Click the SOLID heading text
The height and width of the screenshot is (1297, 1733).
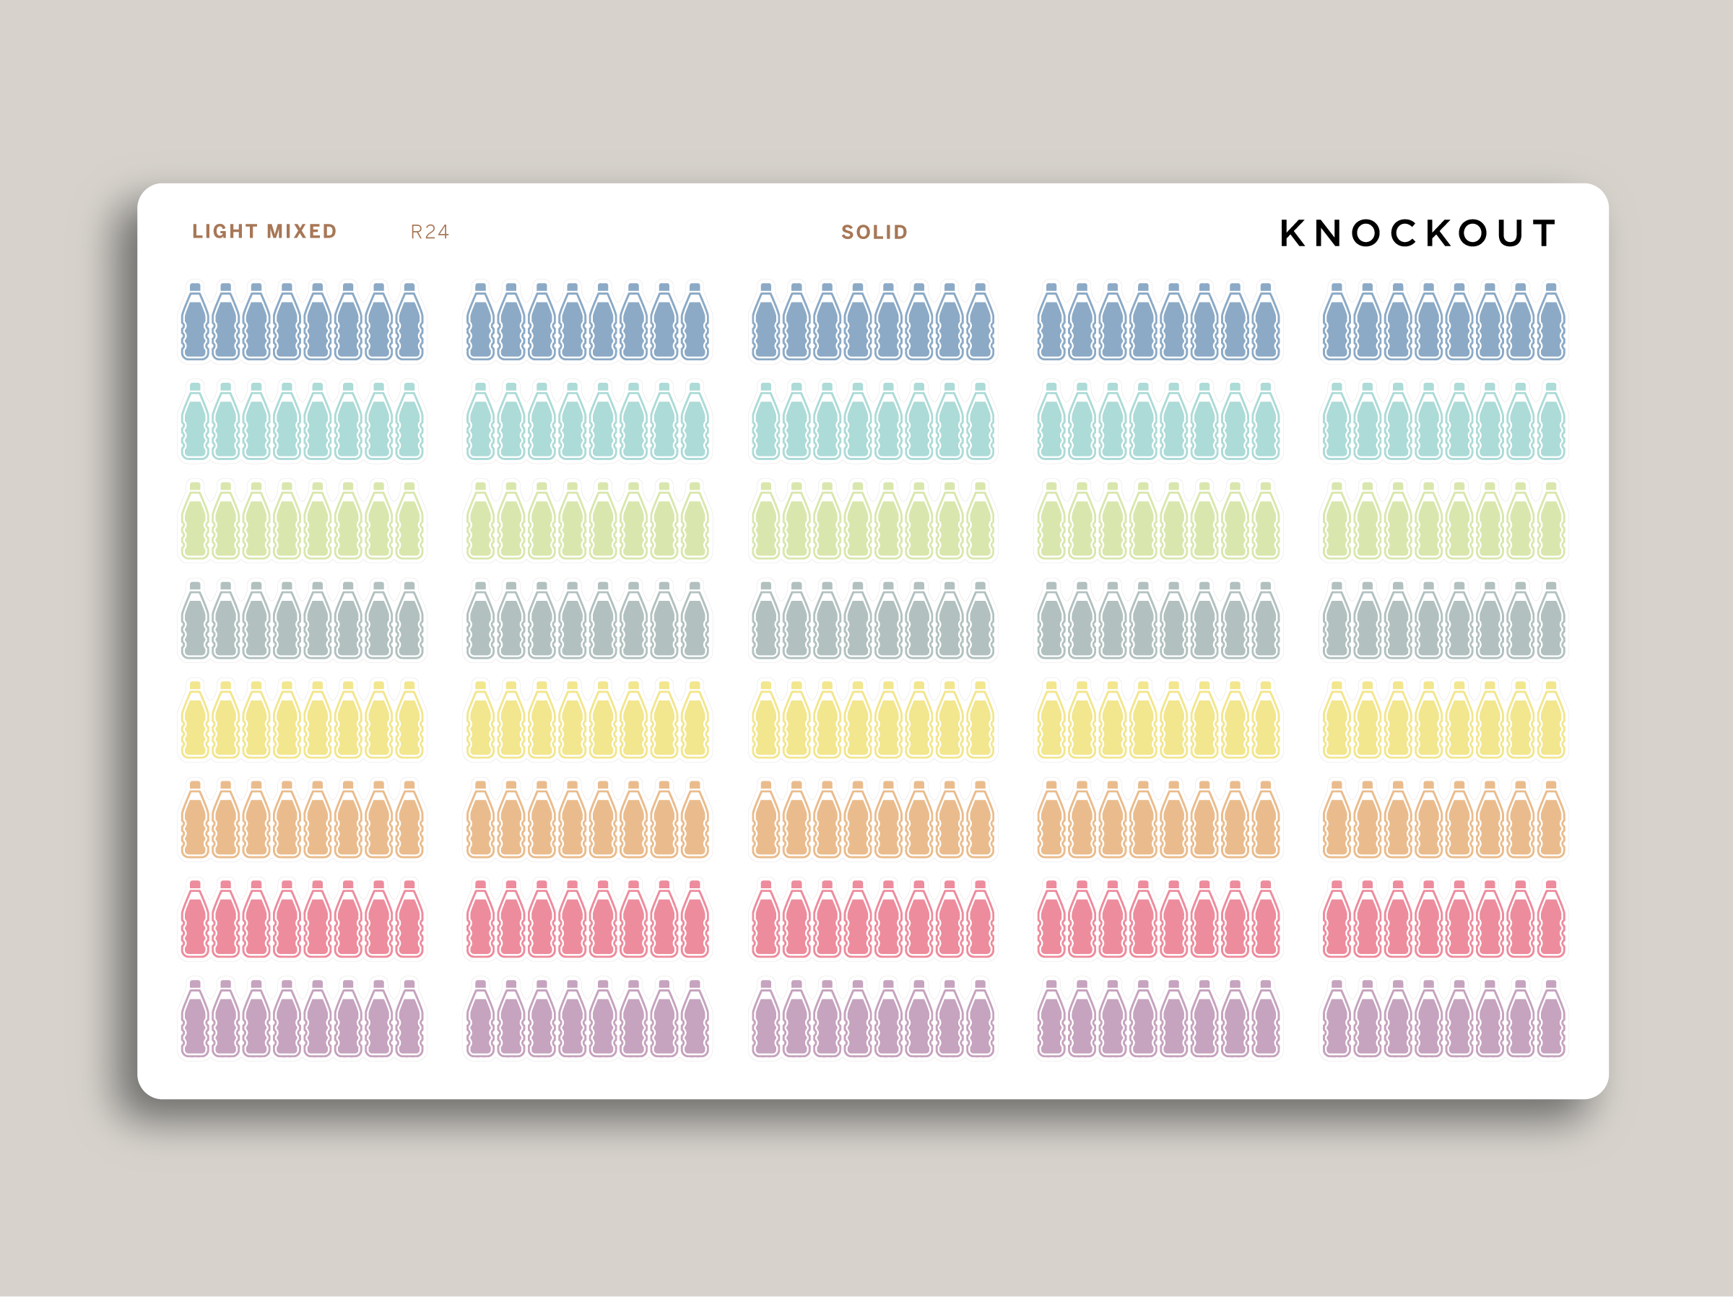(x=874, y=232)
